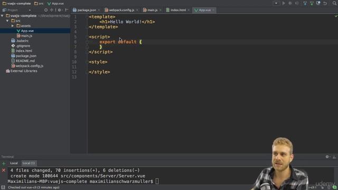Open webpack.config.js in project tree

click(x=27, y=66)
